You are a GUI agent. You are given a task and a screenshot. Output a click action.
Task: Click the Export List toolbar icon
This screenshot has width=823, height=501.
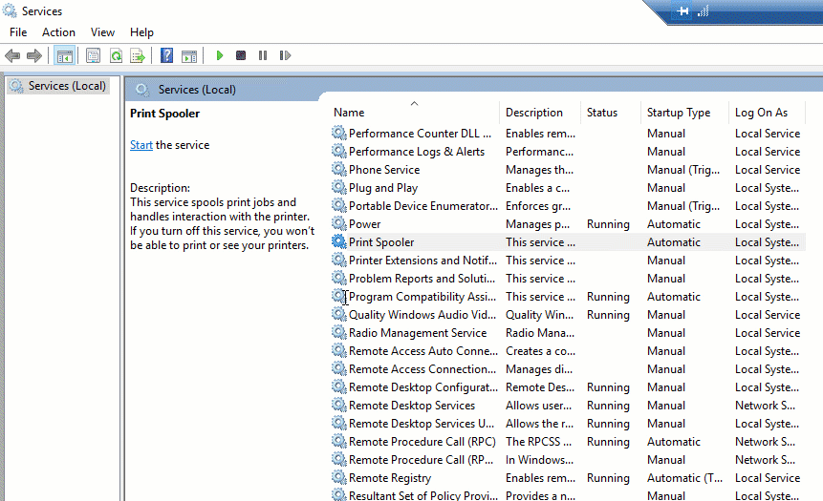(138, 56)
